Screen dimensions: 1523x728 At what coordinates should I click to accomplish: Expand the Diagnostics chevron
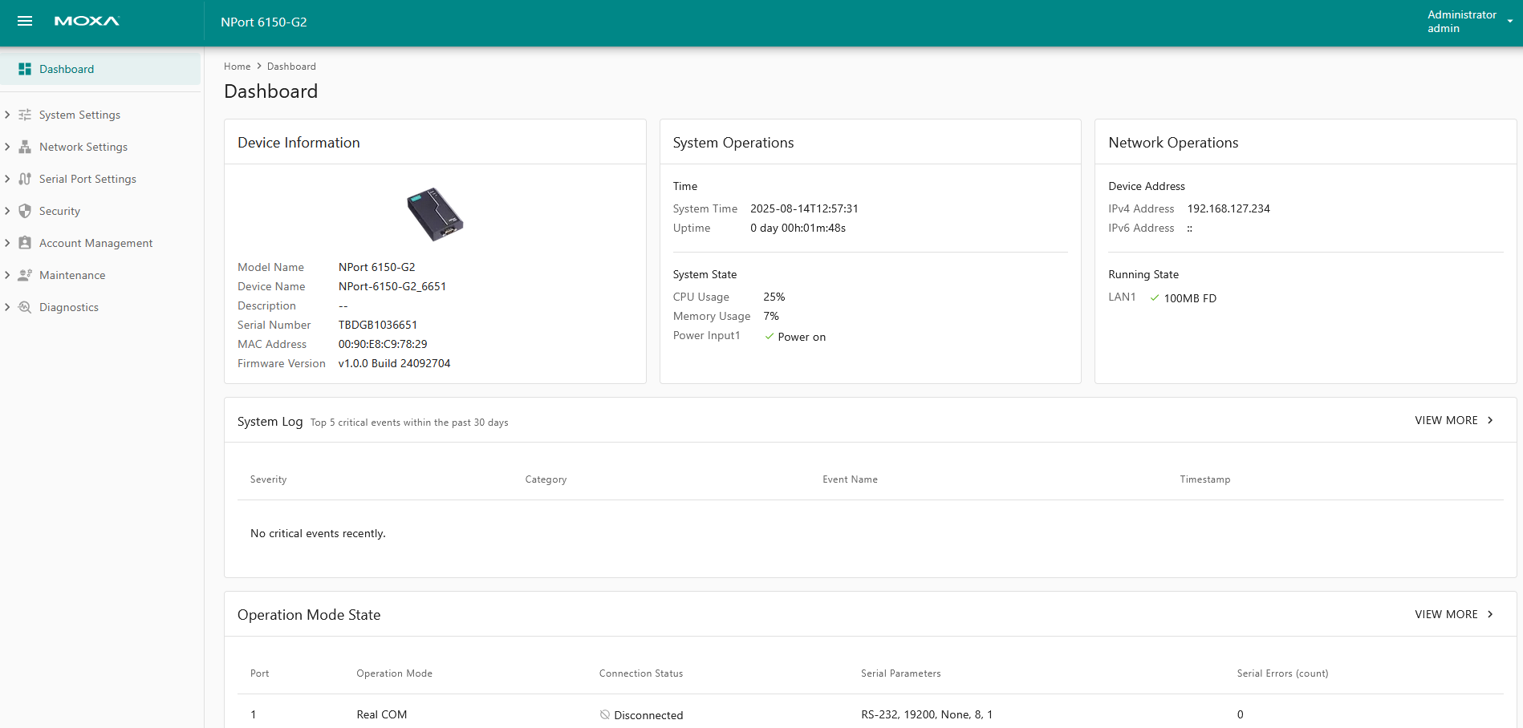(x=7, y=307)
